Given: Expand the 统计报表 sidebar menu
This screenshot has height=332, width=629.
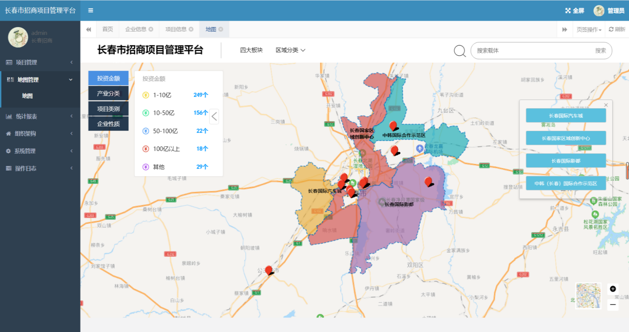Looking at the screenshot, I should (x=40, y=116).
